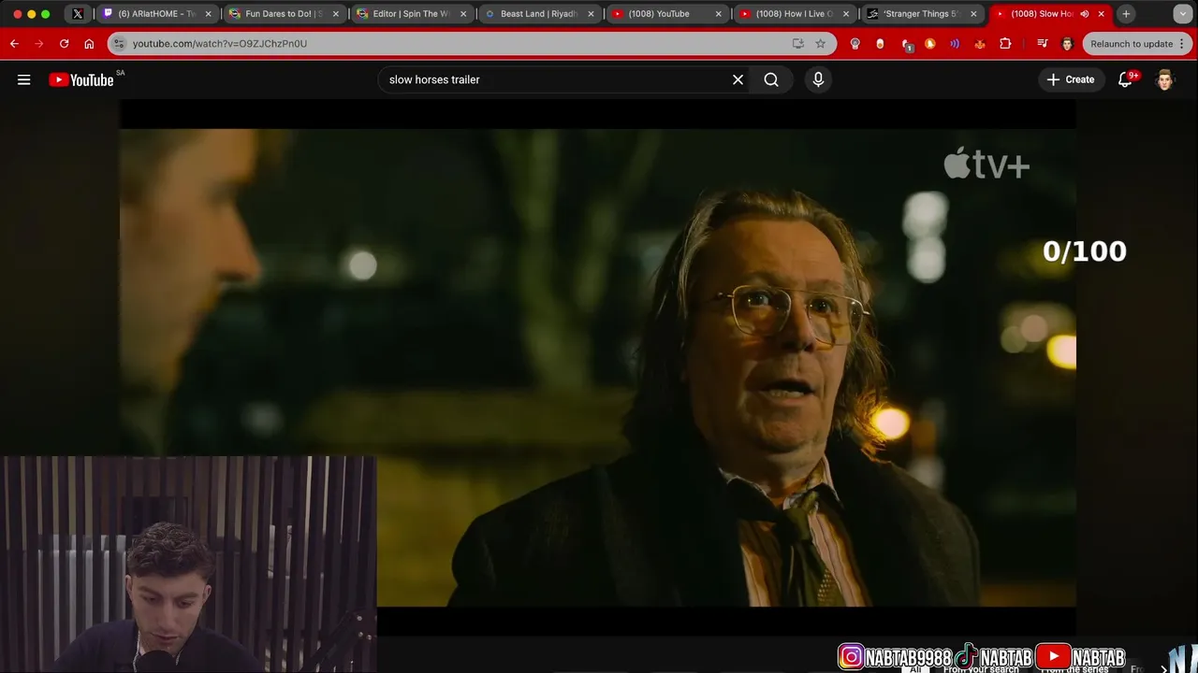Go to YouTube home via logo

81,79
